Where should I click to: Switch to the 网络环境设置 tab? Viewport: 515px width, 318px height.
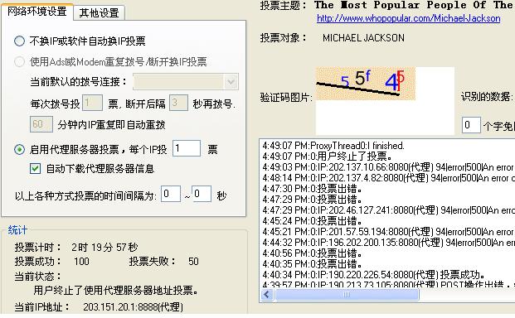37,12
